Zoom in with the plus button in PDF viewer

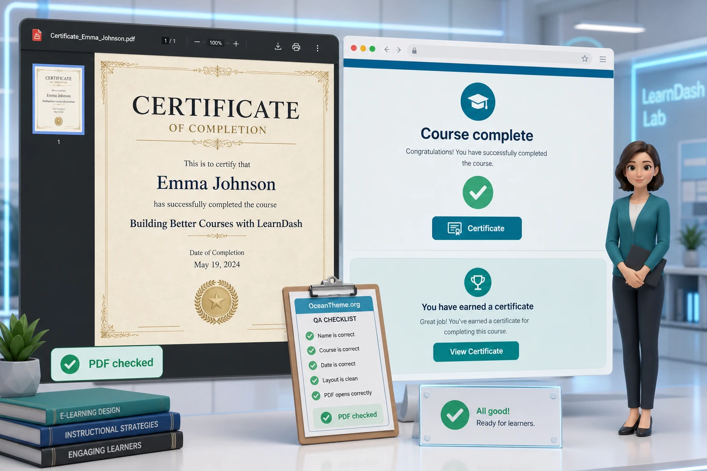pyautogui.click(x=236, y=44)
